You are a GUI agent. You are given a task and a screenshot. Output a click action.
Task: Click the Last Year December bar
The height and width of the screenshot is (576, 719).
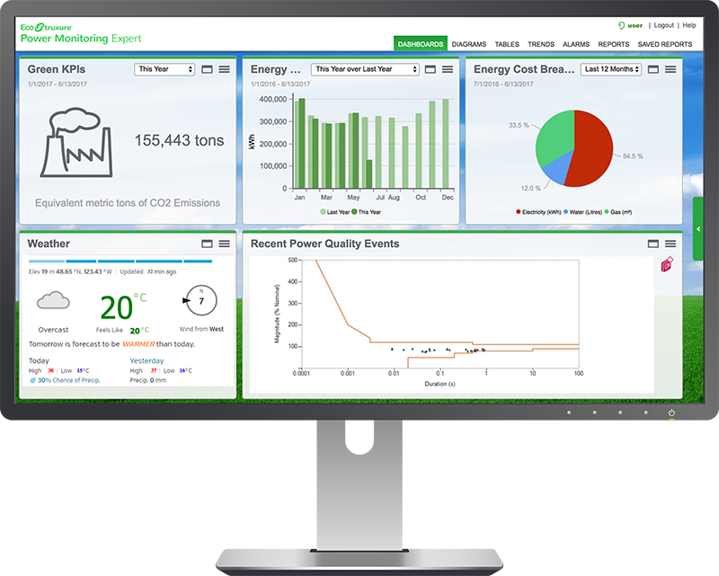(x=445, y=144)
